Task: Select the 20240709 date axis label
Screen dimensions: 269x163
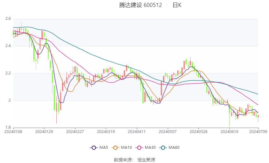Action: (258, 131)
